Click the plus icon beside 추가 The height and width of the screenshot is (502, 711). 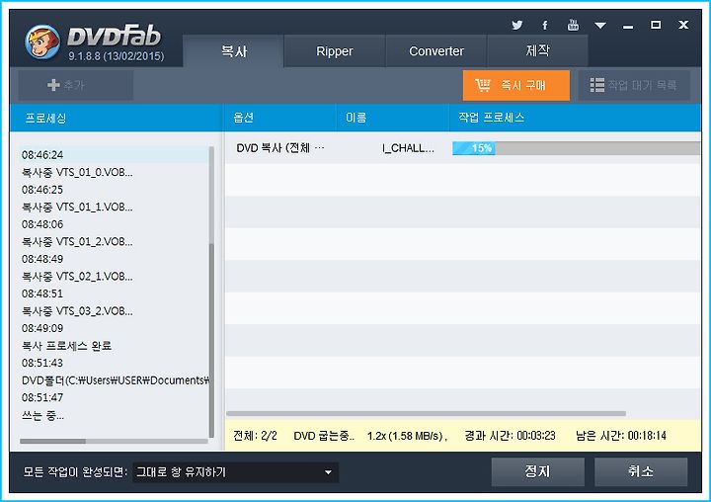pyautogui.click(x=53, y=85)
